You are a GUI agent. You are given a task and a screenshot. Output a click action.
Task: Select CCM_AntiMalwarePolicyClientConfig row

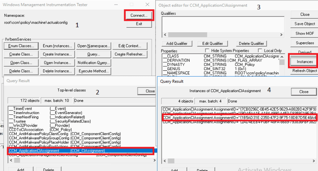(x=82, y=134)
